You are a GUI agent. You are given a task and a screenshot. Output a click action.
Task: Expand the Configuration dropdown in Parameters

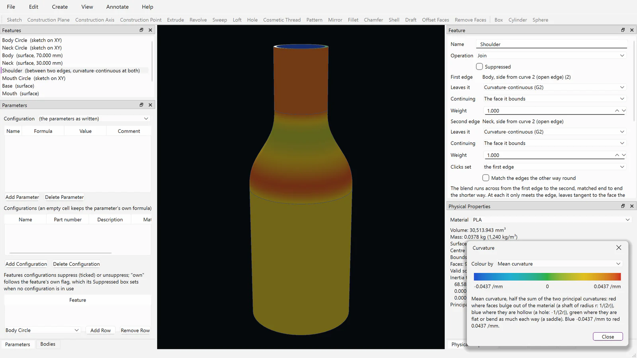point(94,119)
